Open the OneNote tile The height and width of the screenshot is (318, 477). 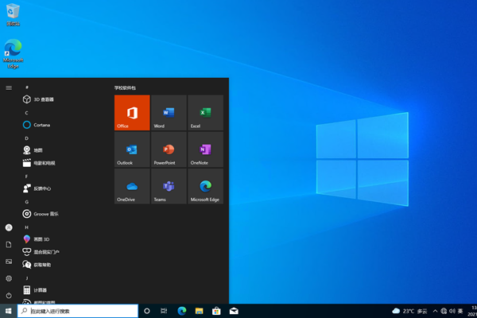point(205,149)
